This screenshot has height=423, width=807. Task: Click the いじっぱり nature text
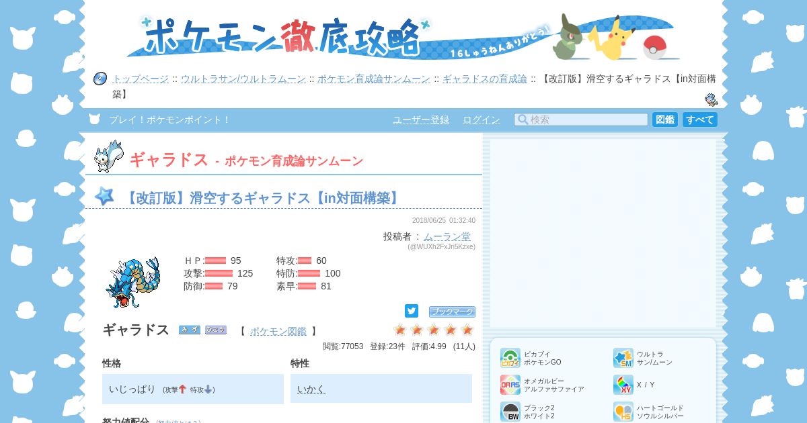click(x=132, y=389)
